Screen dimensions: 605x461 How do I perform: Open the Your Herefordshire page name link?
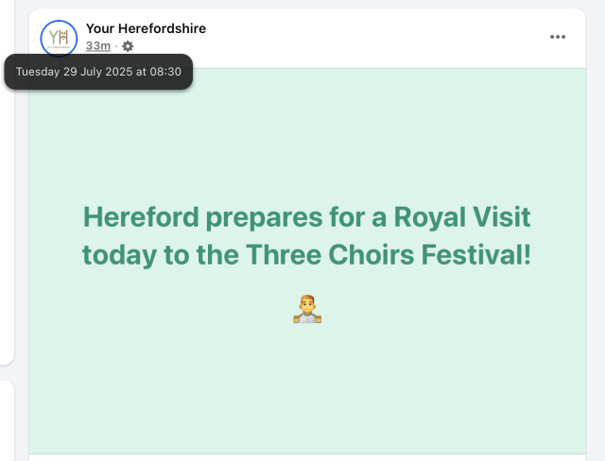tap(146, 28)
